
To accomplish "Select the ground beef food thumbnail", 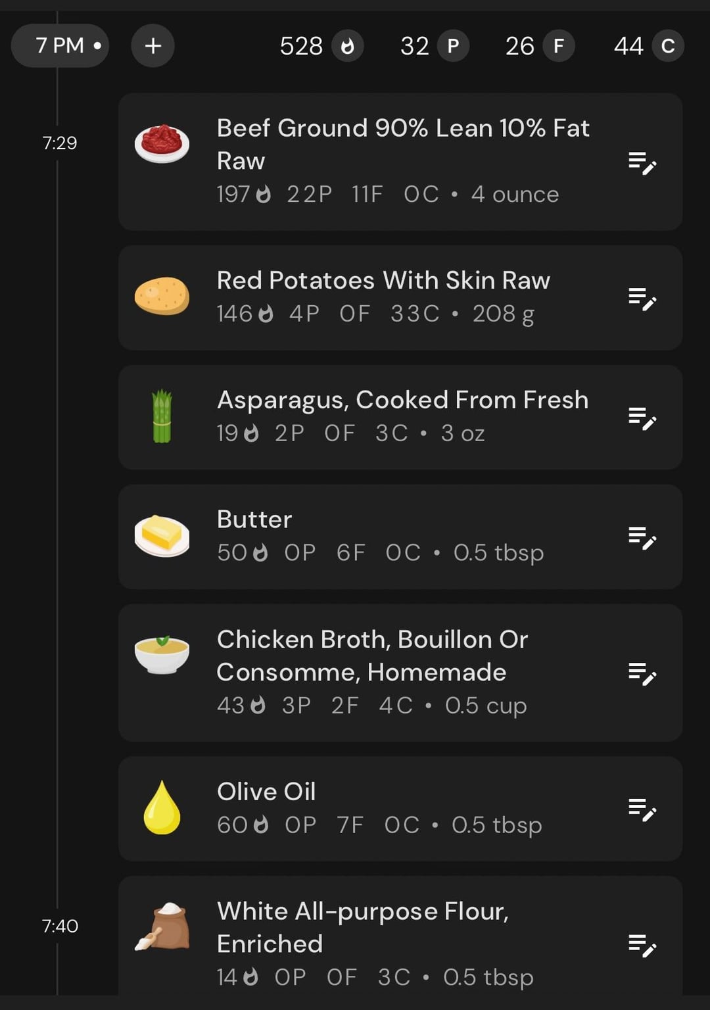I will pyautogui.click(x=162, y=143).
